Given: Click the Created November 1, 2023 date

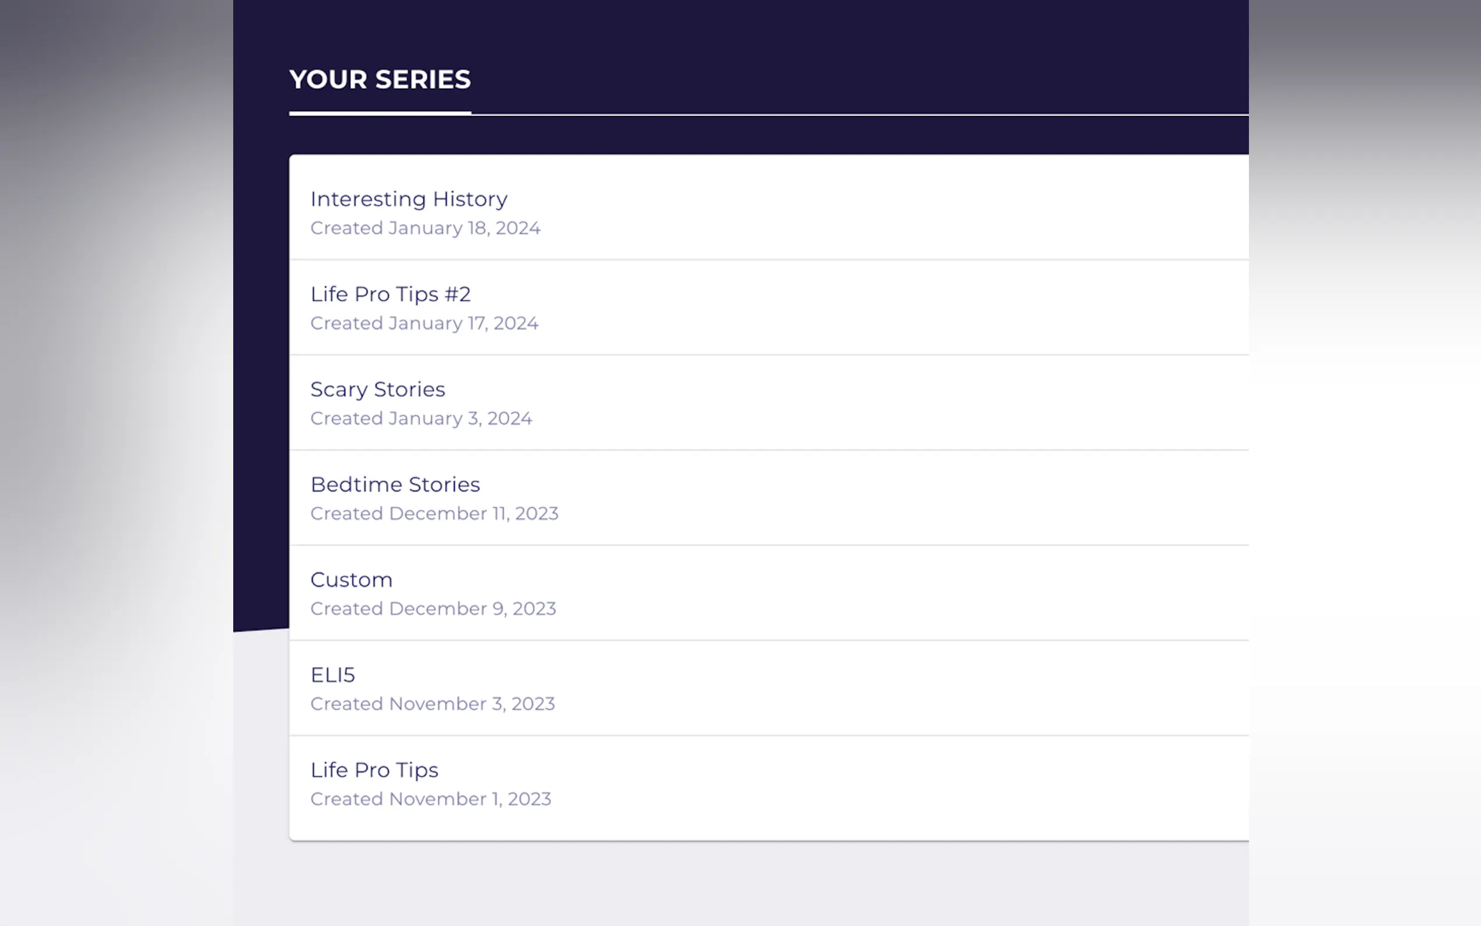Looking at the screenshot, I should [x=430, y=799].
